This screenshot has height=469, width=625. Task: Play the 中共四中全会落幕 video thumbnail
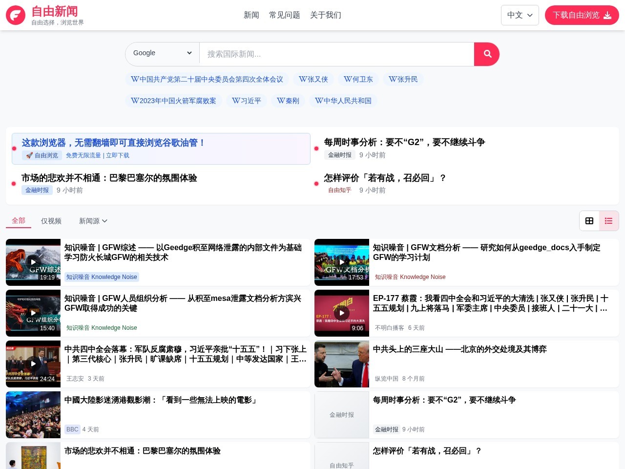click(33, 364)
